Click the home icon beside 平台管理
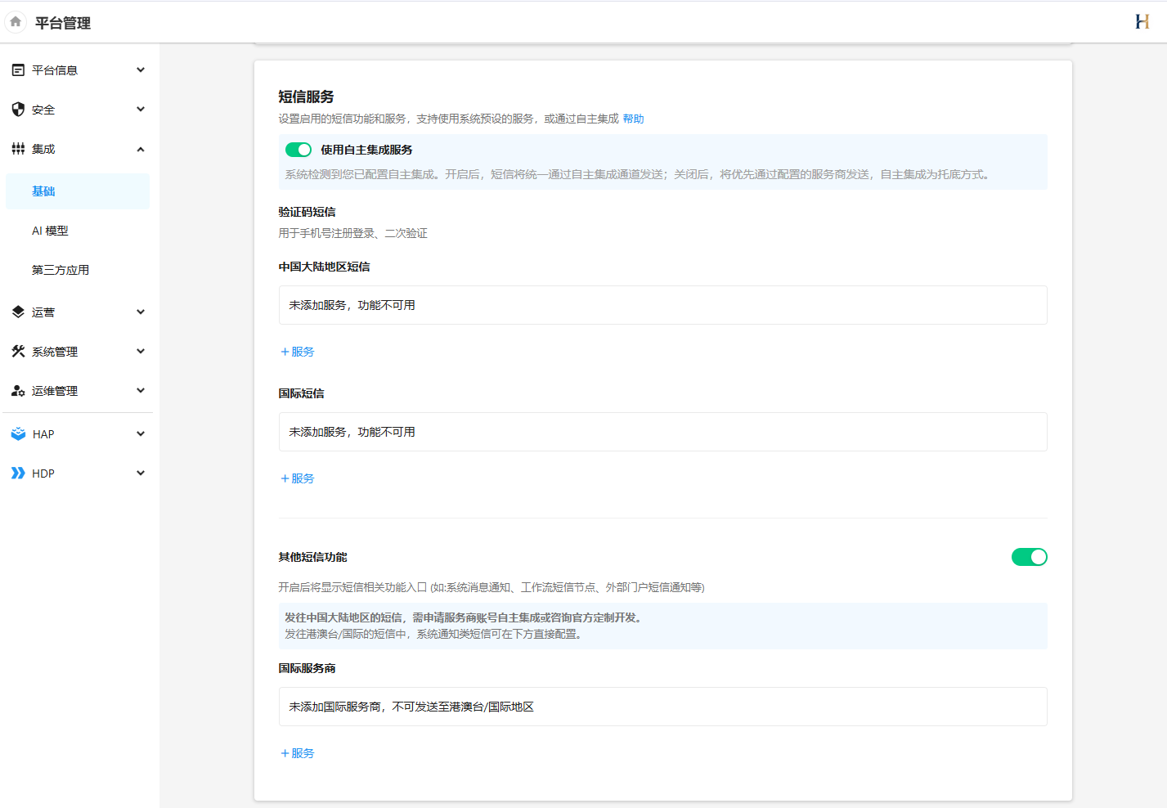The image size is (1167, 808). 16,22
